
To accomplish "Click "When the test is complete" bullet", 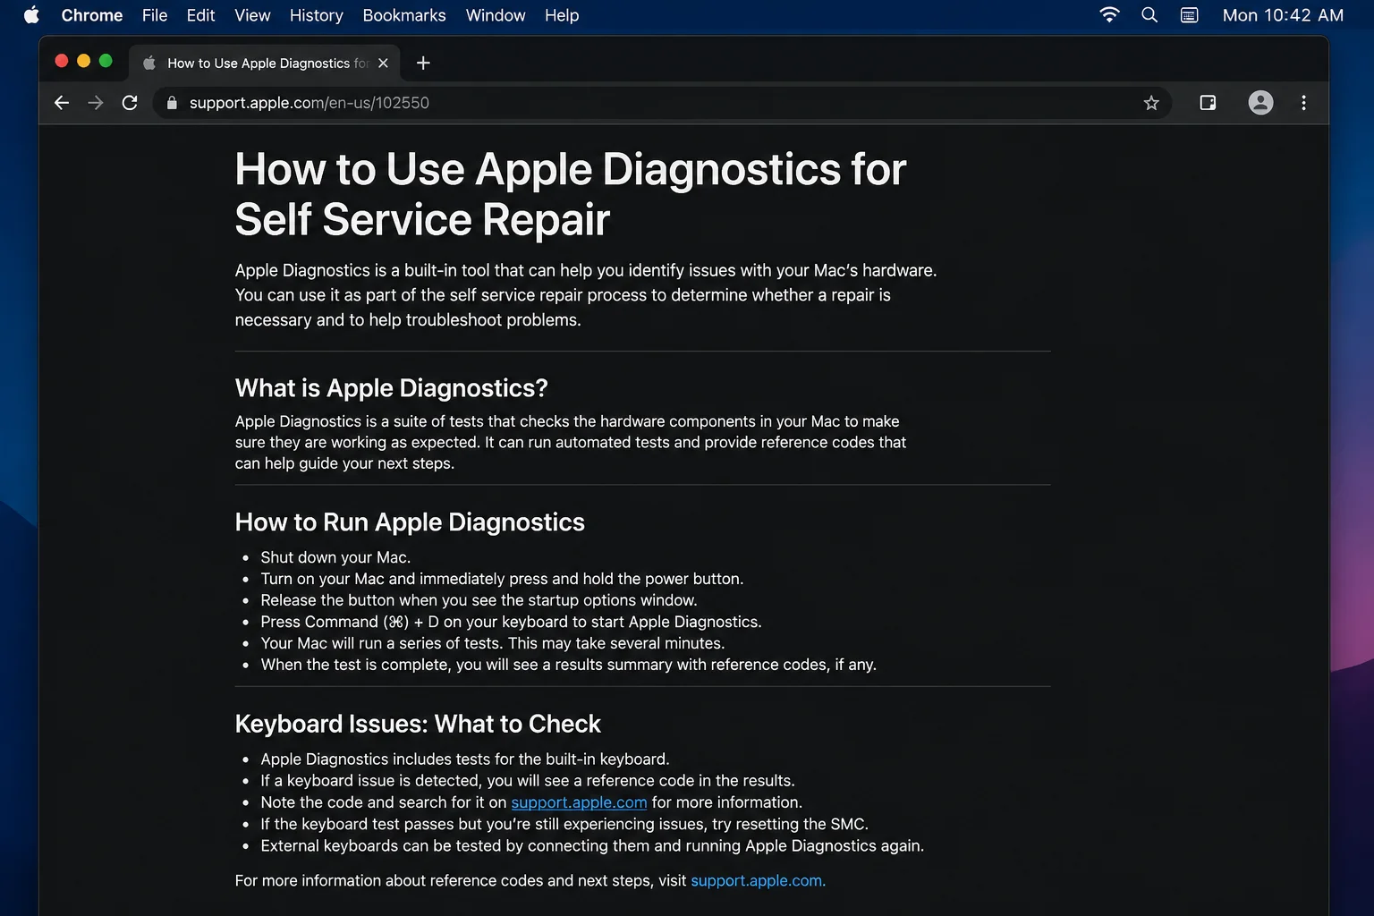I will (x=568, y=665).
